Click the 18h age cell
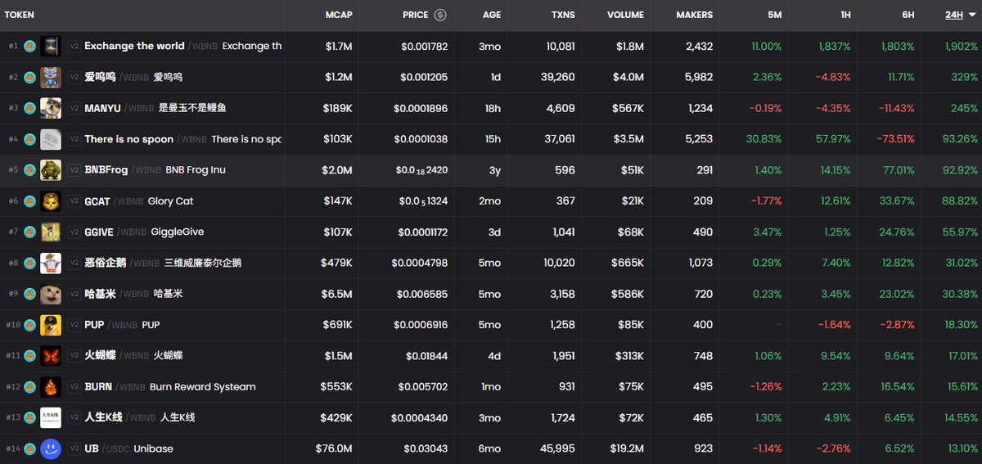 click(x=493, y=108)
